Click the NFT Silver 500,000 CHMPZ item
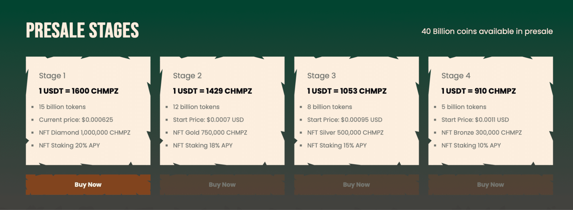The height and width of the screenshot is (210, 573). click(x=345, y=133)
